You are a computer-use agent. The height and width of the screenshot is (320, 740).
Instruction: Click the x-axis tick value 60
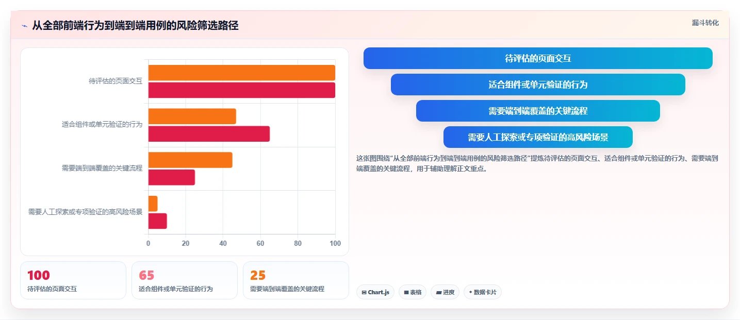tap(260, 243)
